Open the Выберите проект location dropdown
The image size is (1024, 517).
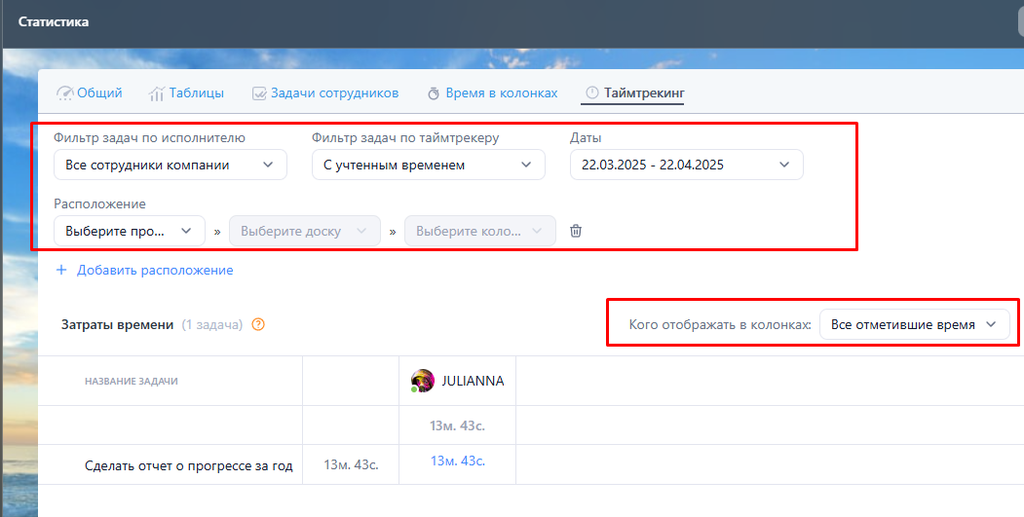tap(130, 231)
